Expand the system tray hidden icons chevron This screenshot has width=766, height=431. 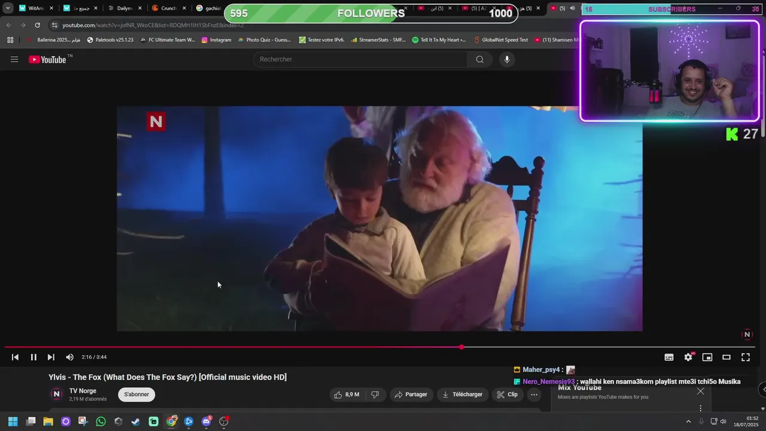[688, 421]
